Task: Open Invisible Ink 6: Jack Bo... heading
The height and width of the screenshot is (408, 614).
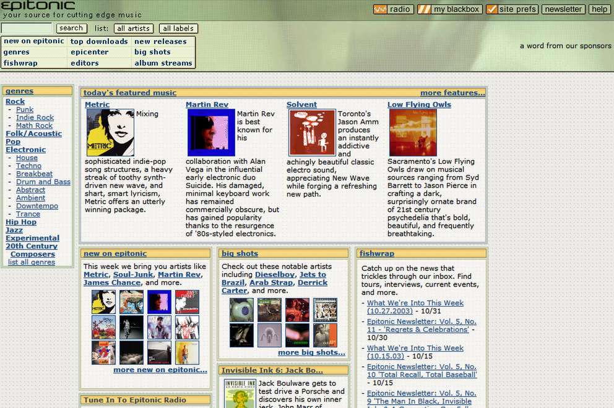Action: click(272, 370)
